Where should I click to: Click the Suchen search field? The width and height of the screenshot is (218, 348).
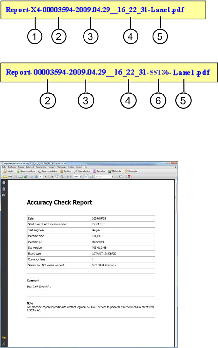coord(103,177)
